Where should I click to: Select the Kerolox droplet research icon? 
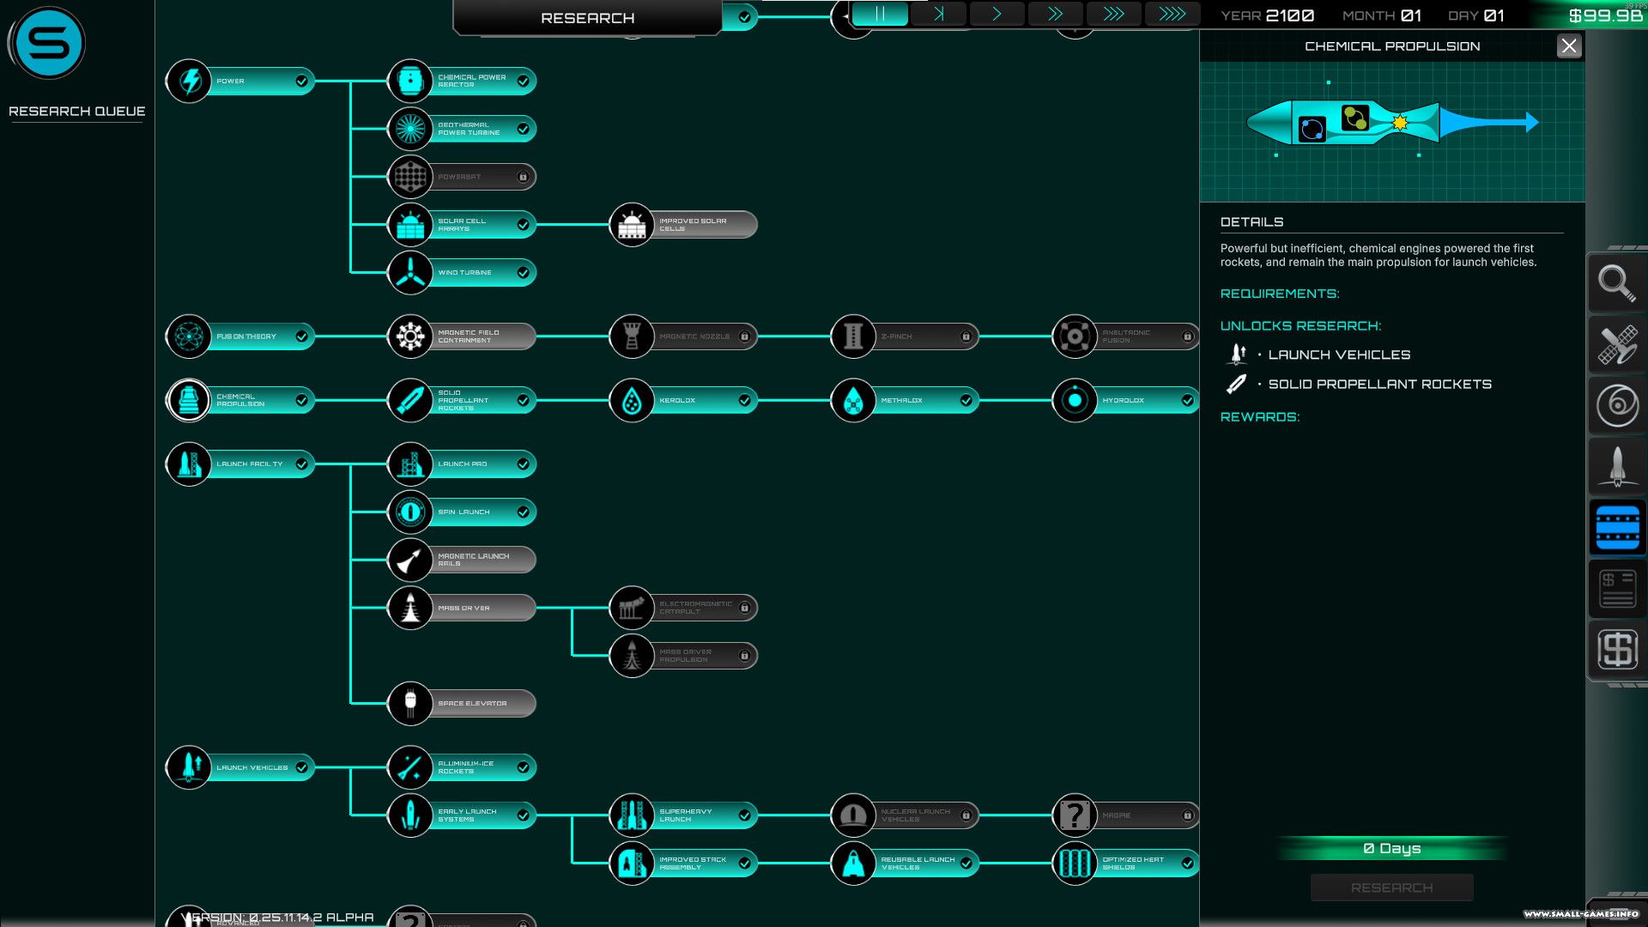pos(632,400)
